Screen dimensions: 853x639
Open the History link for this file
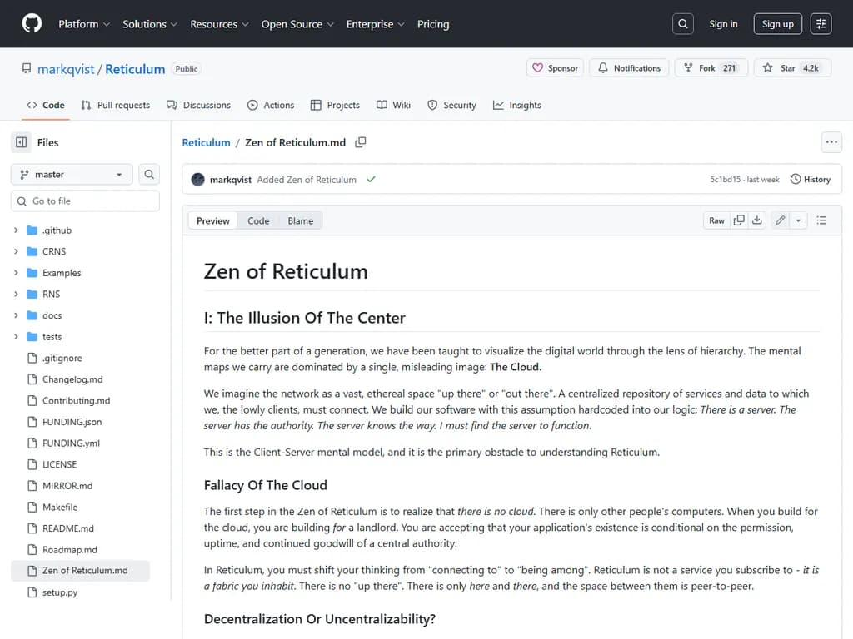click(810, 179)
